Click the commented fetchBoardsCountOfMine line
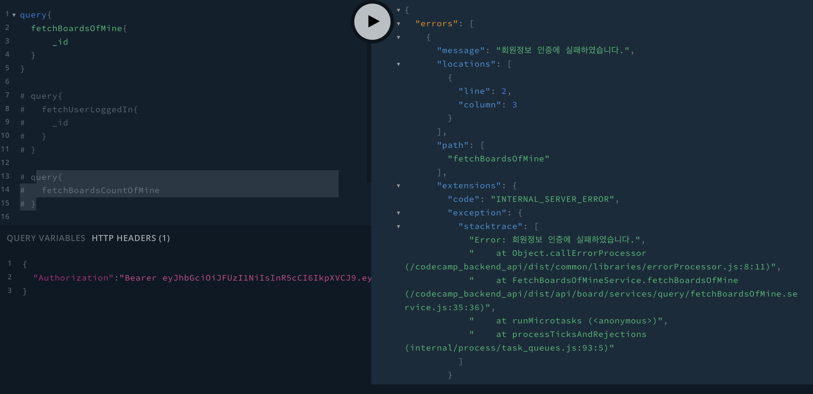The image size is (813, 394). coord(100,191)
